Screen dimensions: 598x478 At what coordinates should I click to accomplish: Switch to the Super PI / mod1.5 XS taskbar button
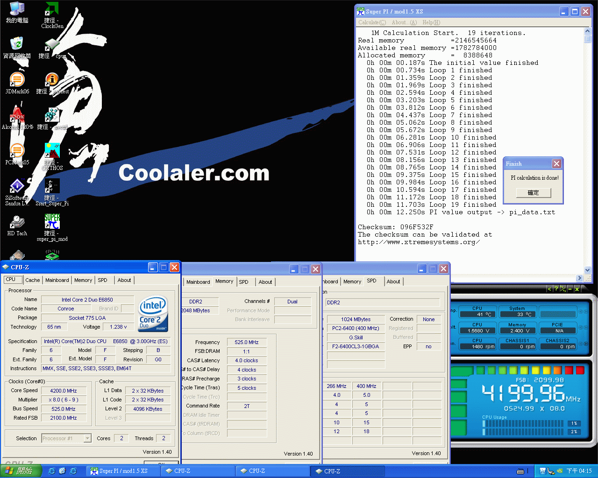(x=123, y=471)
